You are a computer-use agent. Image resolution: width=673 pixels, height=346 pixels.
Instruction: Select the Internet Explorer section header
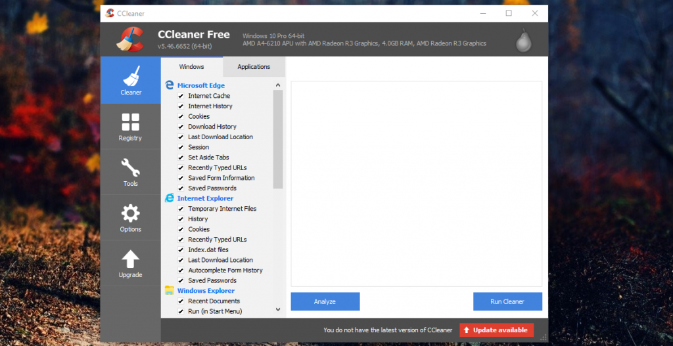click(205, 198)
